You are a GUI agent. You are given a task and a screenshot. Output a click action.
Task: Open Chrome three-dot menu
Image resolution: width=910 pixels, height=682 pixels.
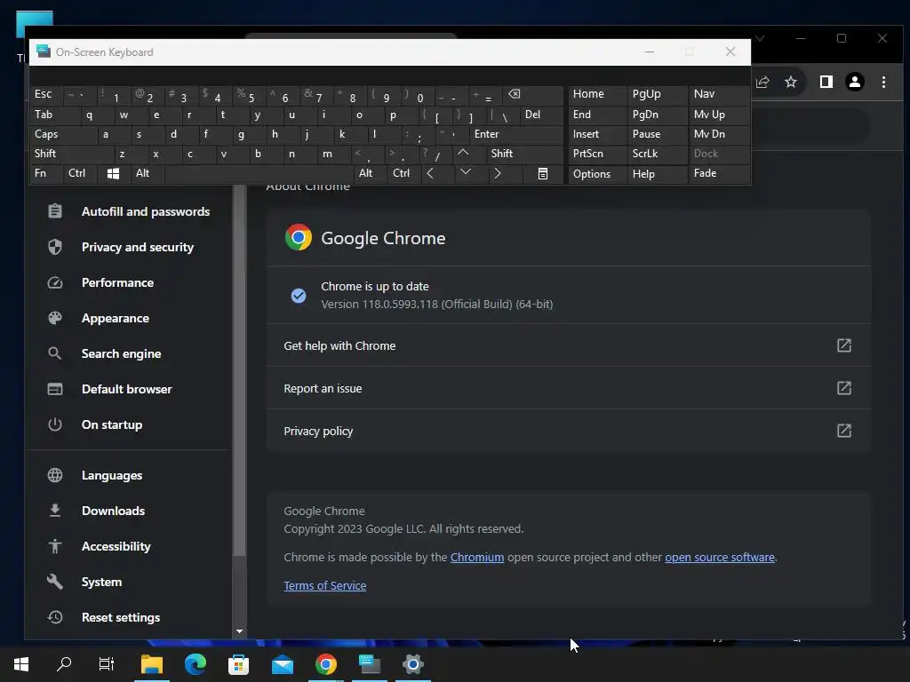pyautogui.click(x=883, y=83)
